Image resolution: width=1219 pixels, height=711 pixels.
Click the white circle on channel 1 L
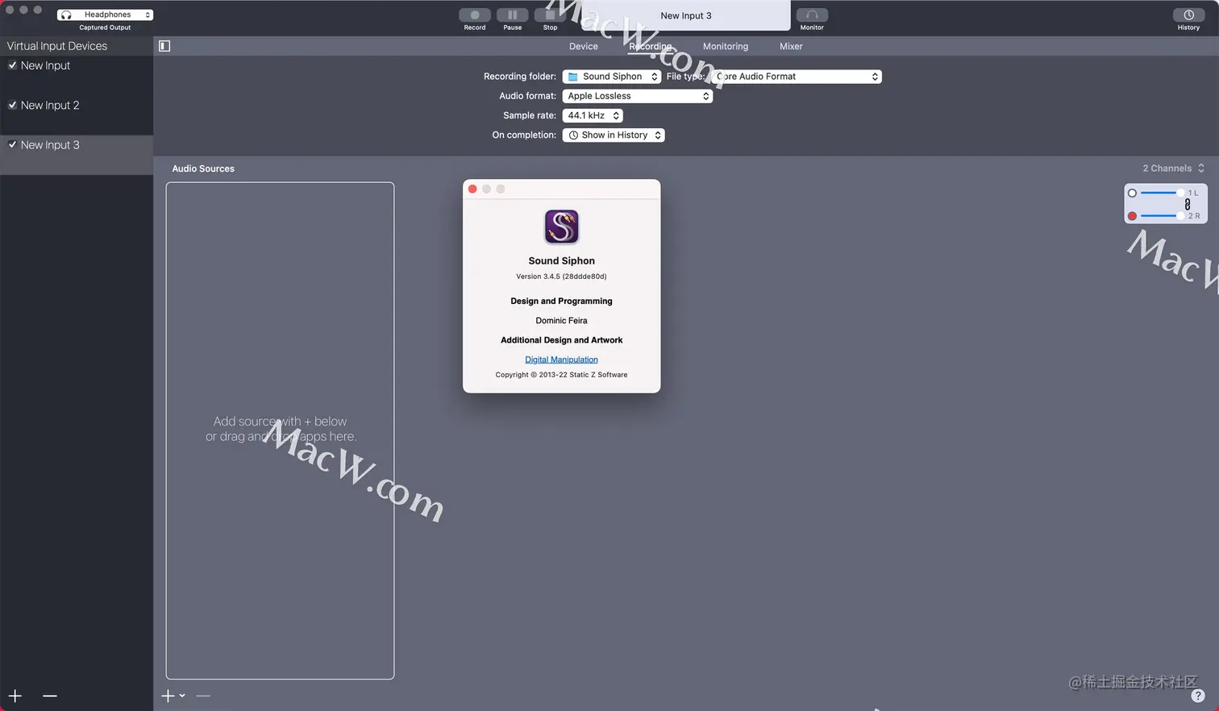point(1132,193)
